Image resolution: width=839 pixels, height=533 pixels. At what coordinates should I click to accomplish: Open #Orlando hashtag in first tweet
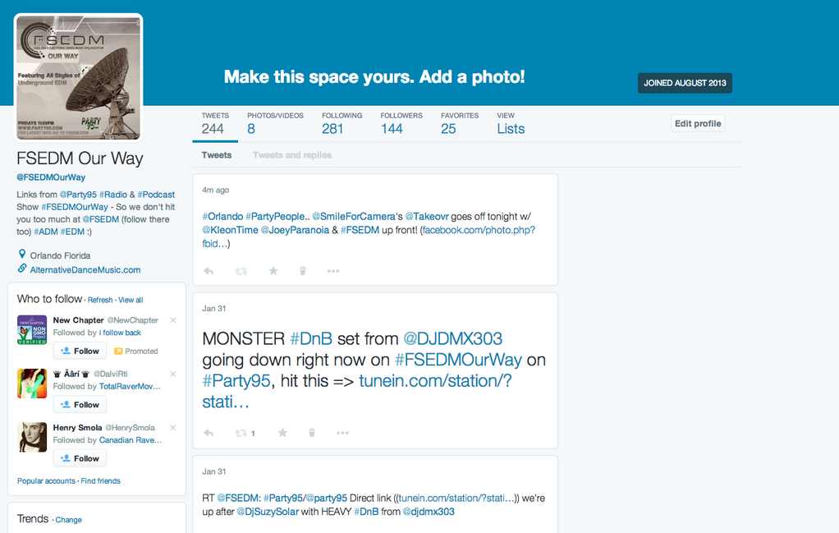(222, 217)
